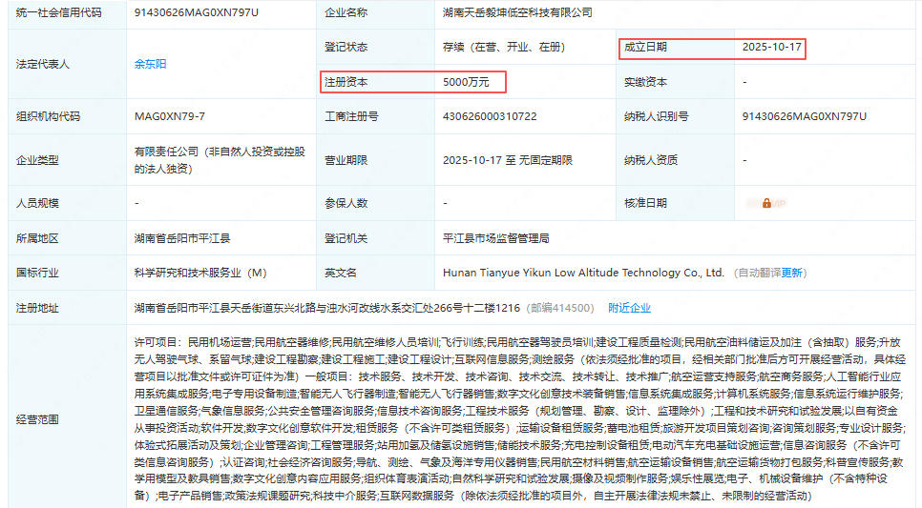Click the 营业期限 value cell
The image size is (922, 508).
(x=507, y=160)
